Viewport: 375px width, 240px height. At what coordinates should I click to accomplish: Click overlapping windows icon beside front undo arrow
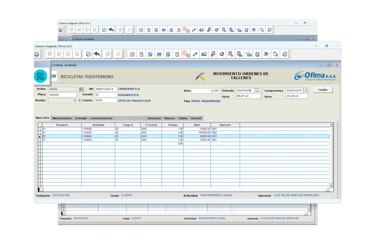pyautogui.click(x=89, y=54)
